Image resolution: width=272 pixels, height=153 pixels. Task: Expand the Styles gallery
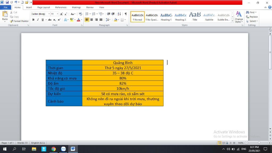tap(232, 21)
